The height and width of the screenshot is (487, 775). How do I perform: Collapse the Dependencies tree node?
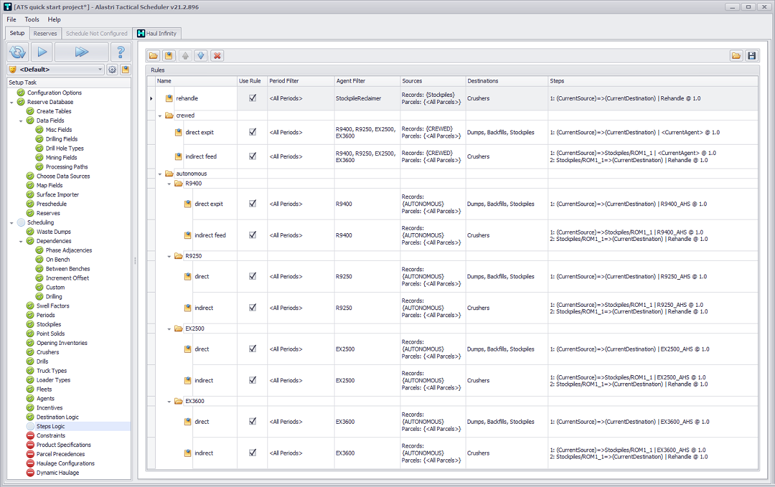click(21, 241)
